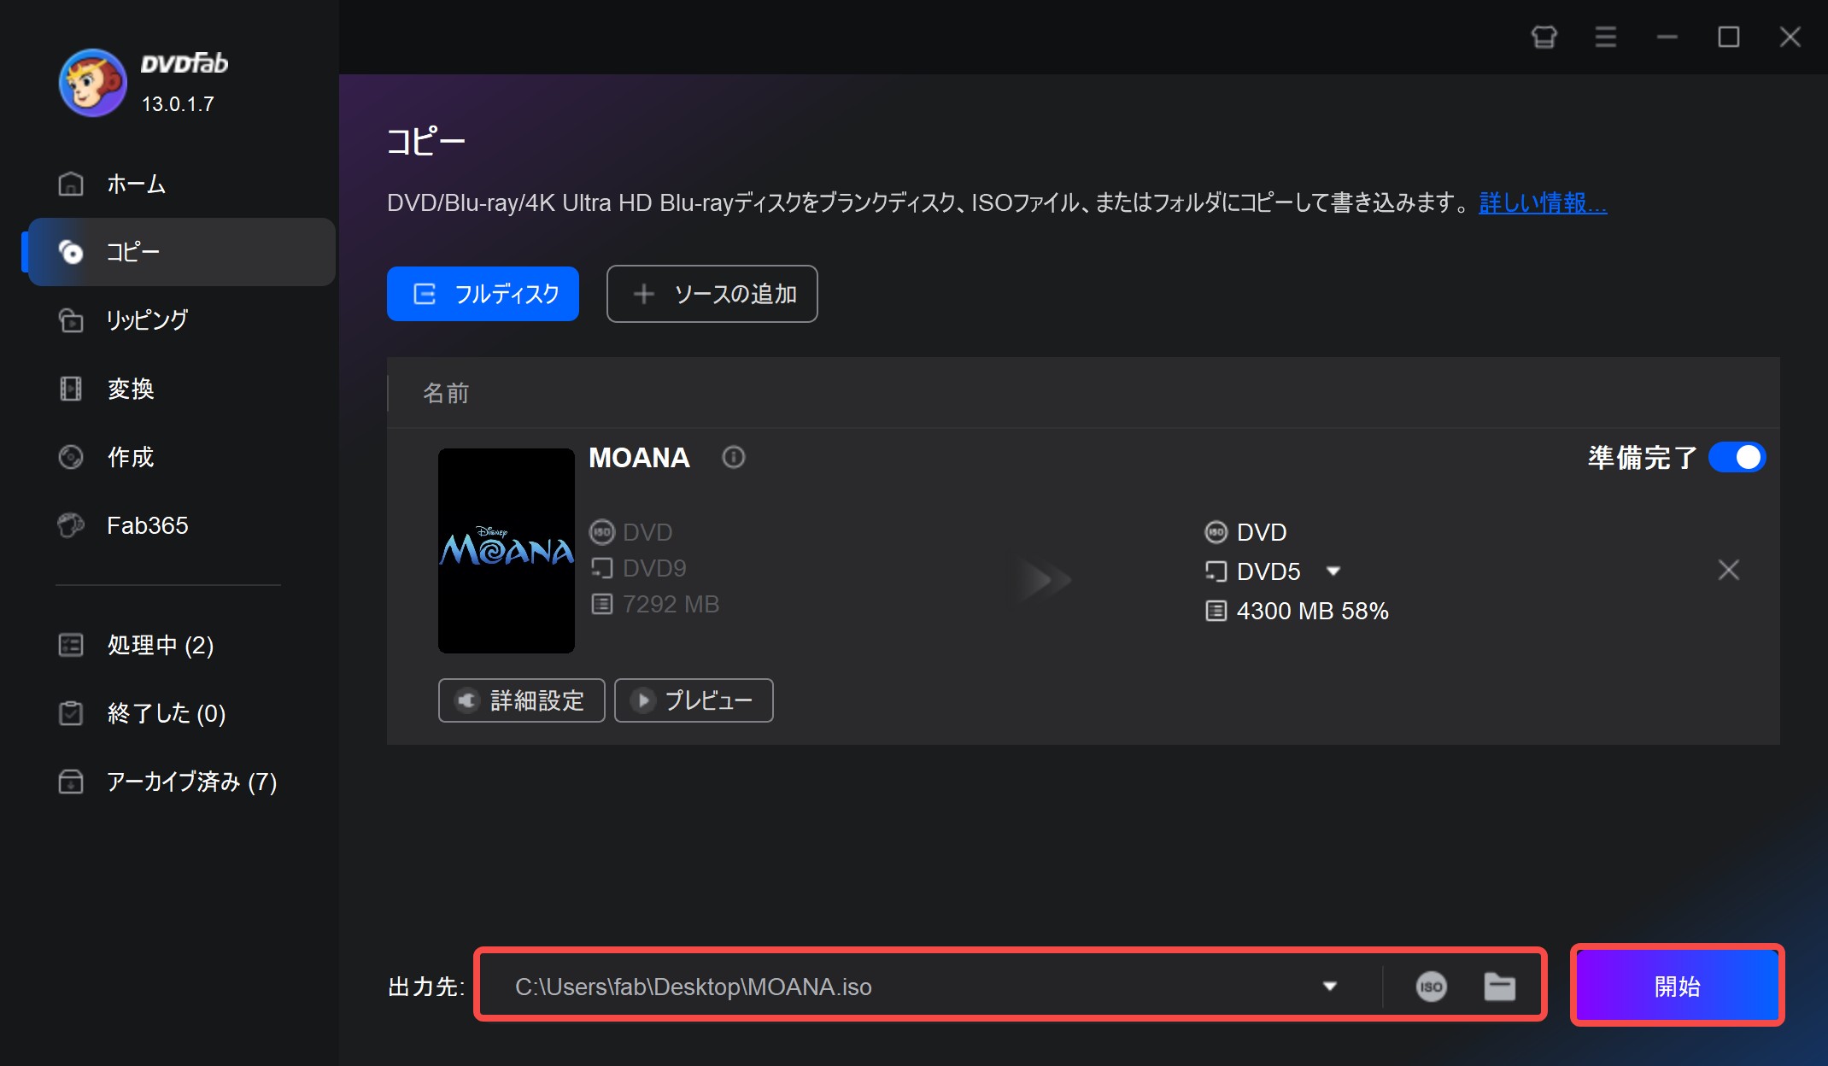Show MOANA info via the info icon

[733, 458]
